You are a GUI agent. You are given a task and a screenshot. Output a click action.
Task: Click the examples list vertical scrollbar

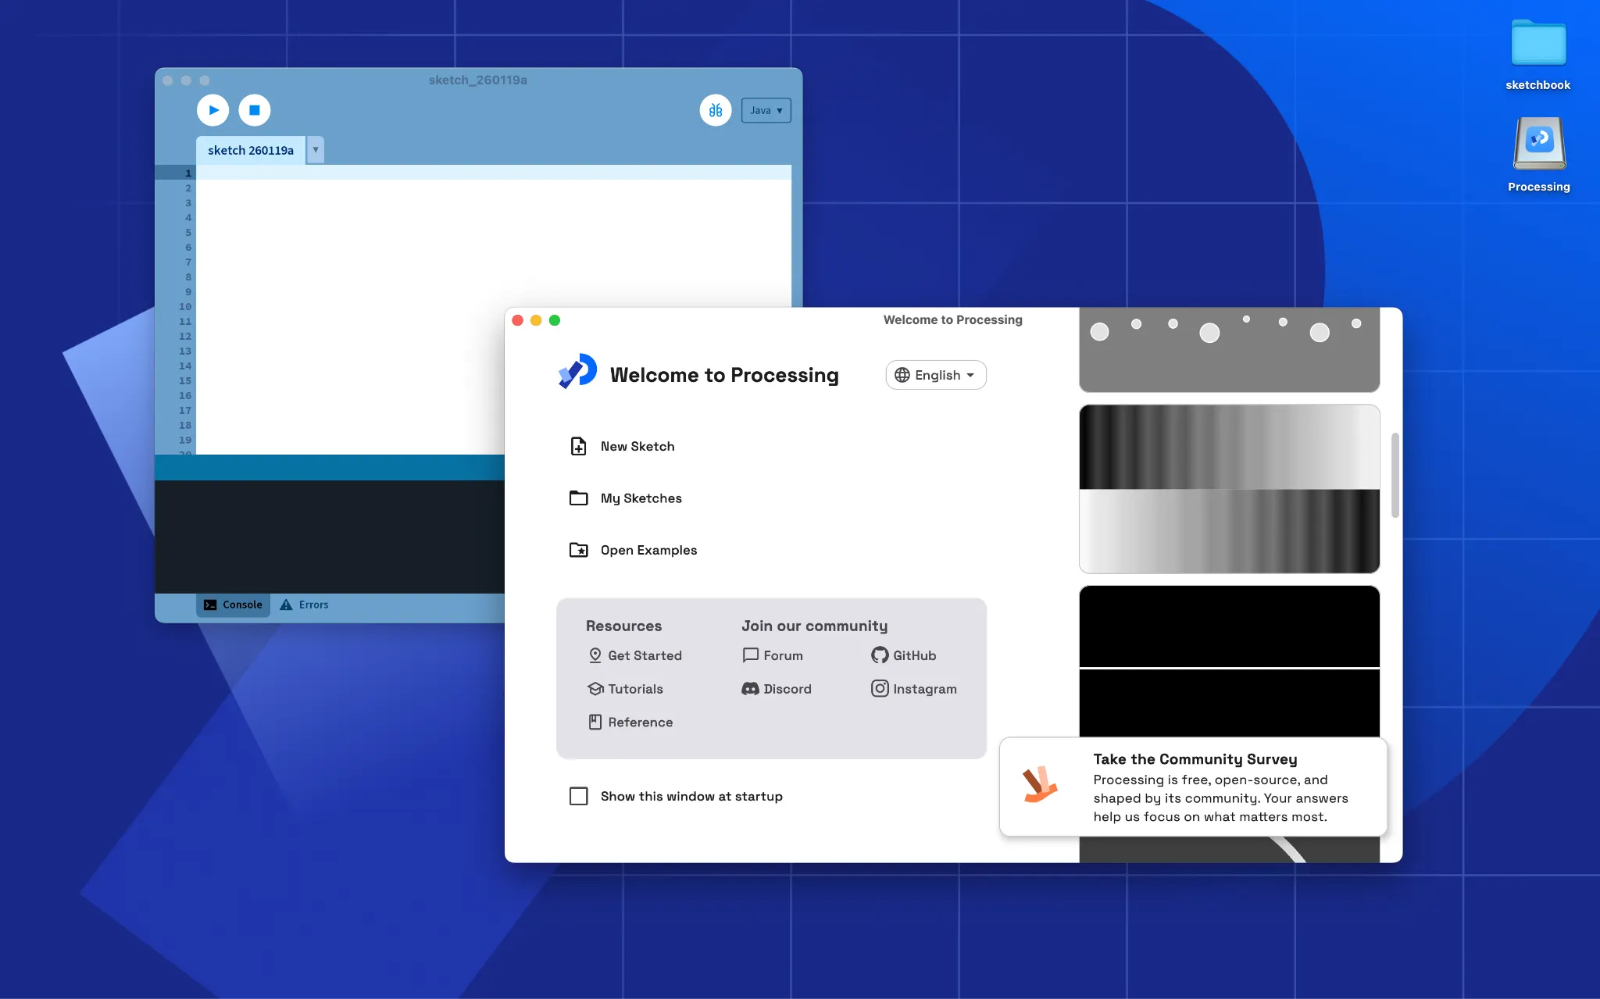pos(1395,475)
